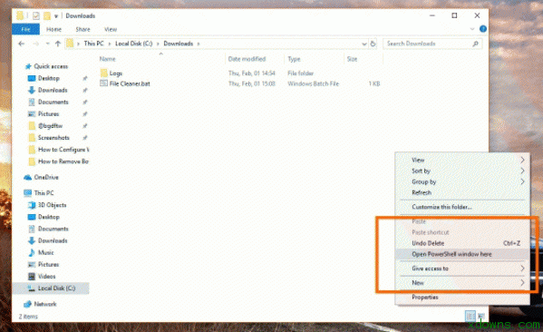Go up one folder level arrow
The width and height of the screenshot is (543, 332).
pyautogui.click(x=58, y=44)
